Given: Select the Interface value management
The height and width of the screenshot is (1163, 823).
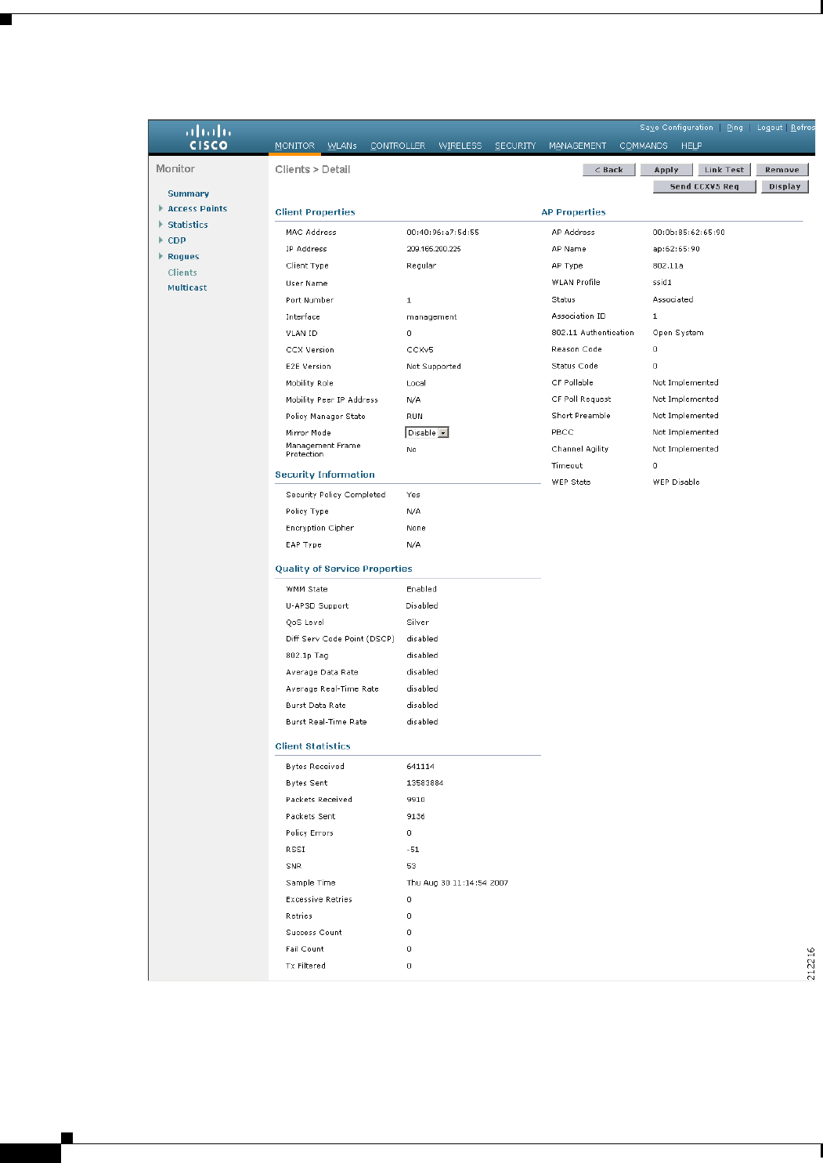Looking at the screenshot, I should [x=431, y=317].
